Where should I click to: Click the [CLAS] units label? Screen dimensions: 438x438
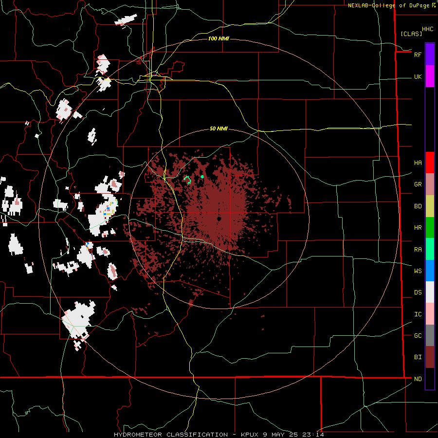click(x=411, y=34)
